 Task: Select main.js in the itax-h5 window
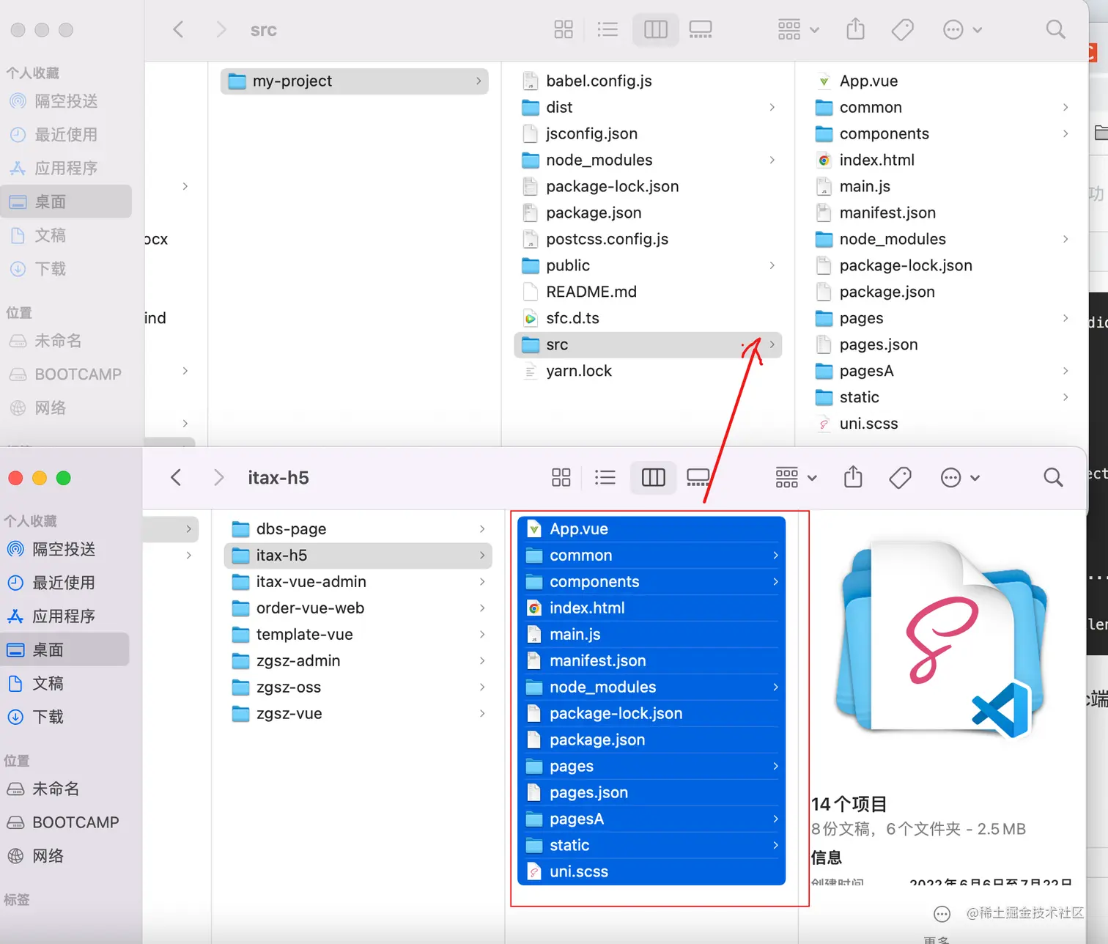coord(651,634)
